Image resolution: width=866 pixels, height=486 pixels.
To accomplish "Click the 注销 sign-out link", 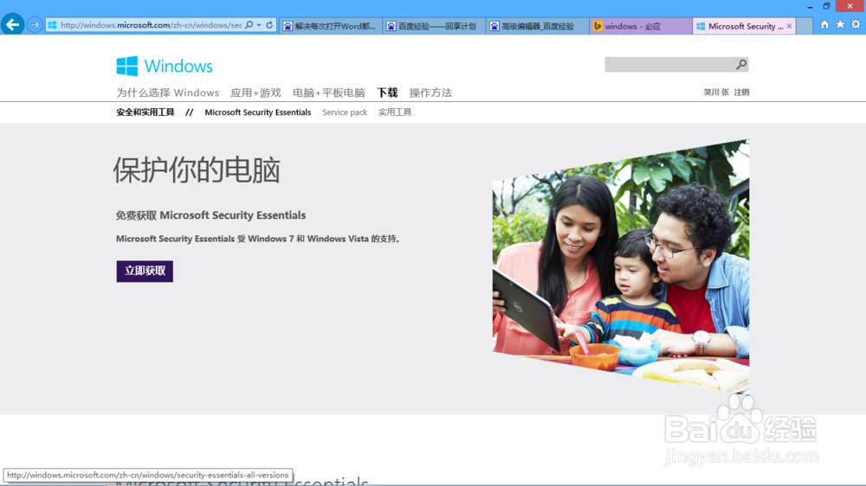I will click(x=741, y=93).
